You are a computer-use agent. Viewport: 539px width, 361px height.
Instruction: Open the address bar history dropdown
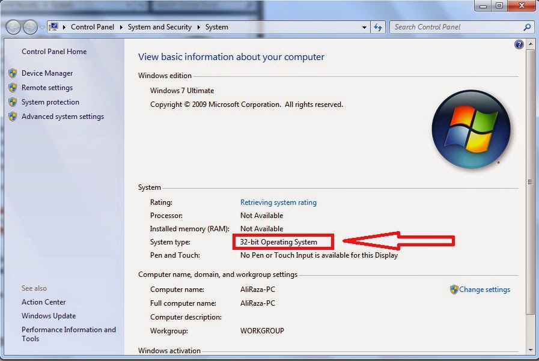pyautogui.click(x=364, y=26)
